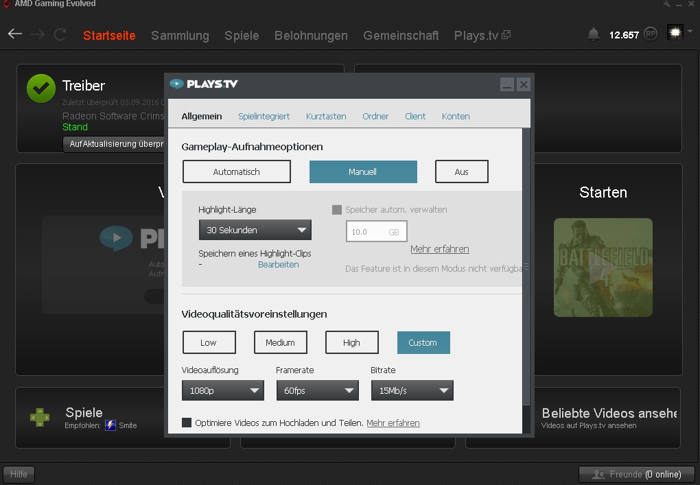
Task: Open Freunde (0 online) panel
Action: coord(637,474)
